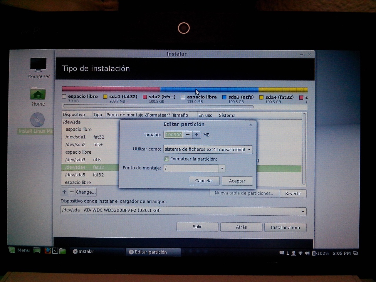
Task: Toggle the Formatear la partición checkbox
Action: pyautogui.click(x=167, y=159)
